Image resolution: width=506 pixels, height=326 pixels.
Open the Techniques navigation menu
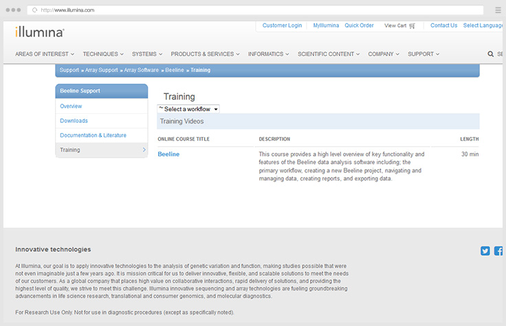[x=103, y=54]
